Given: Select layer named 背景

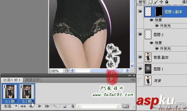Looking at the screenshot, I should pos(158,81).
